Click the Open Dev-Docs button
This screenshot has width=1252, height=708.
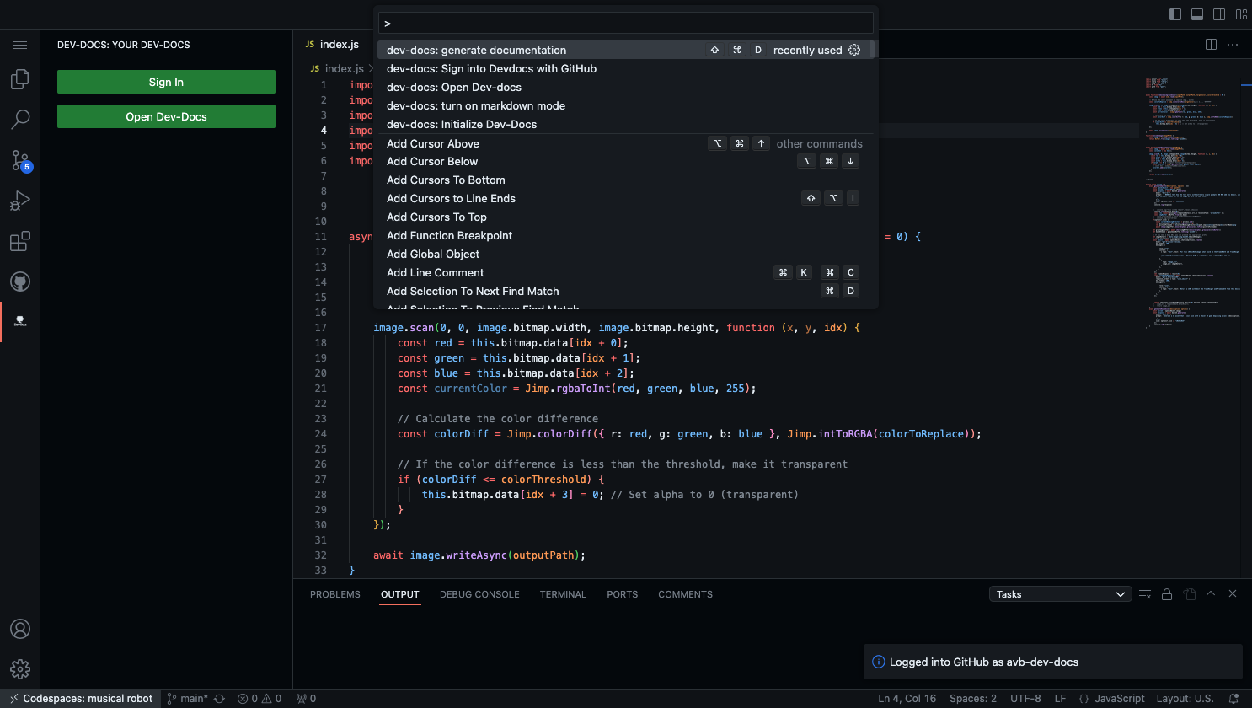[x=166, y=116]
